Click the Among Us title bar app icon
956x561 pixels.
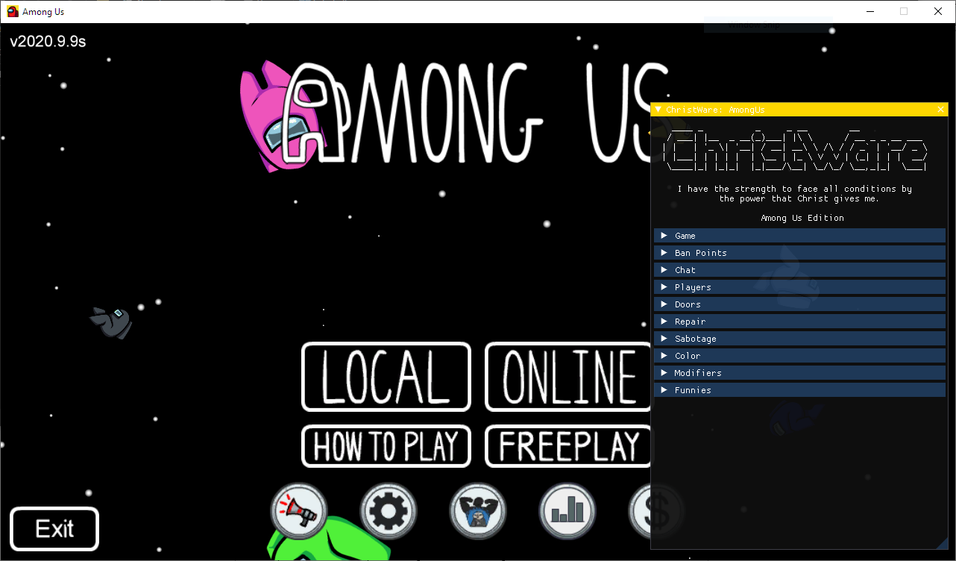click(x=13, y=12)
